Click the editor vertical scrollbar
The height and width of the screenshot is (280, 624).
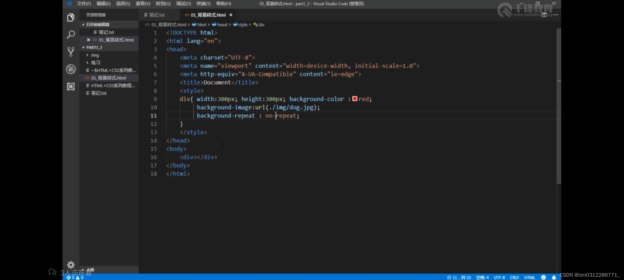(x=559, y=106)
